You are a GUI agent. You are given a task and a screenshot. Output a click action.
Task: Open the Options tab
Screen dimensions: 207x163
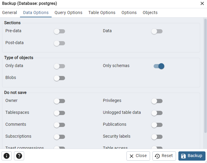129,13
